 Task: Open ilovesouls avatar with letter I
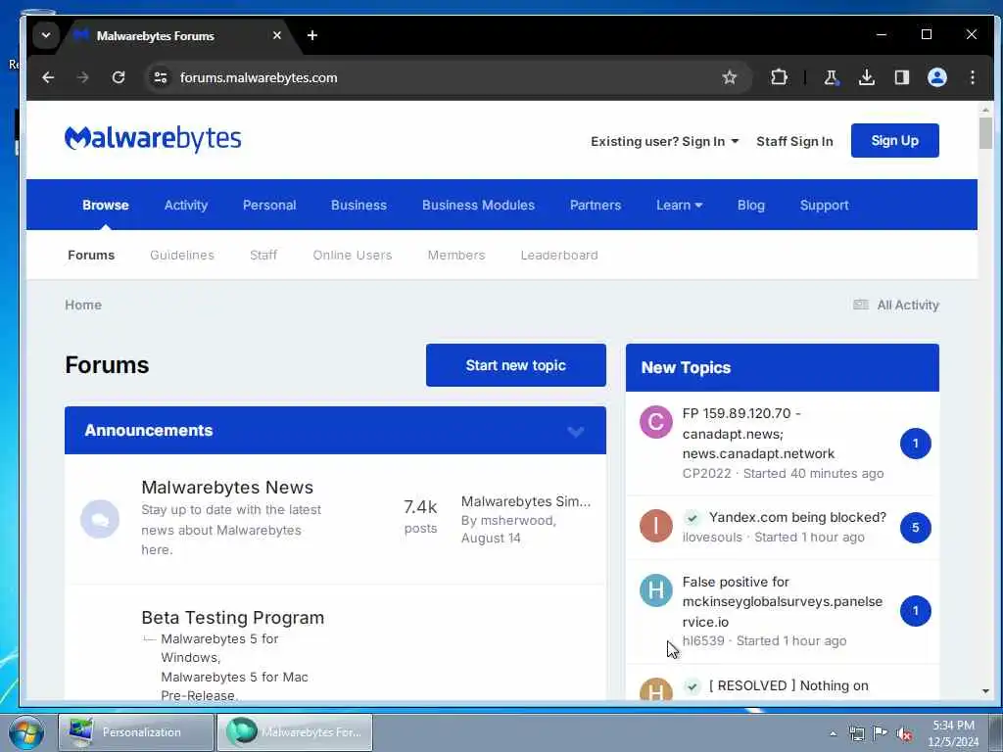pyautogui.click(x=655, y=526)
